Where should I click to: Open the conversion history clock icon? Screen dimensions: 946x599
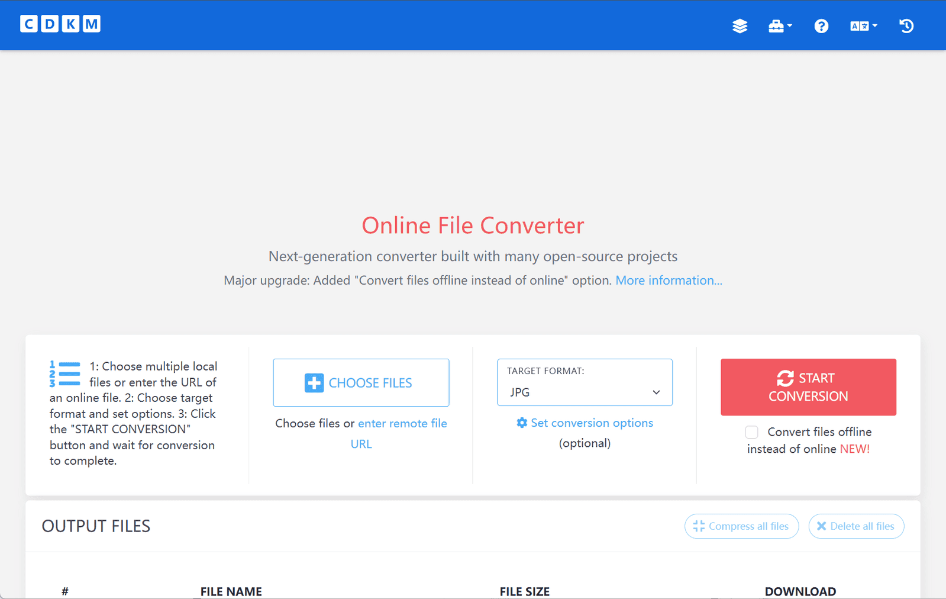tap(906, 26)
